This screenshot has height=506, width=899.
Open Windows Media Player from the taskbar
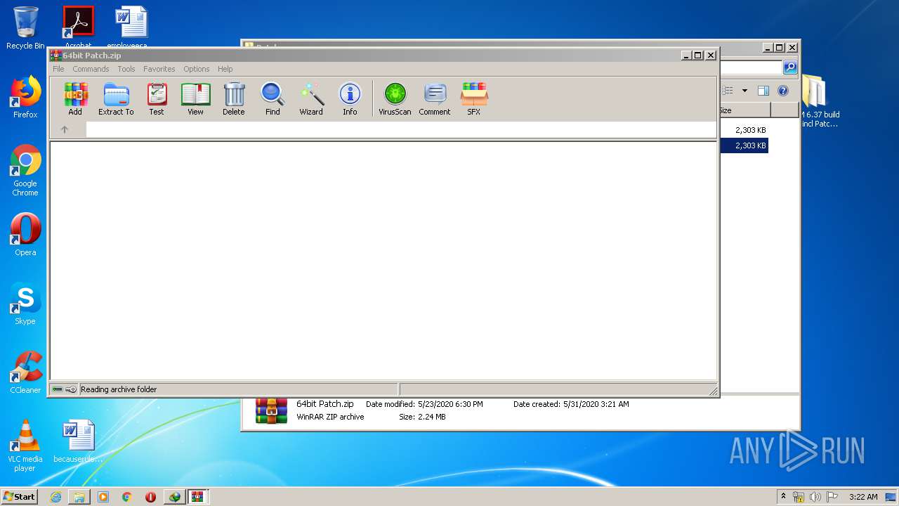[103, 497]
